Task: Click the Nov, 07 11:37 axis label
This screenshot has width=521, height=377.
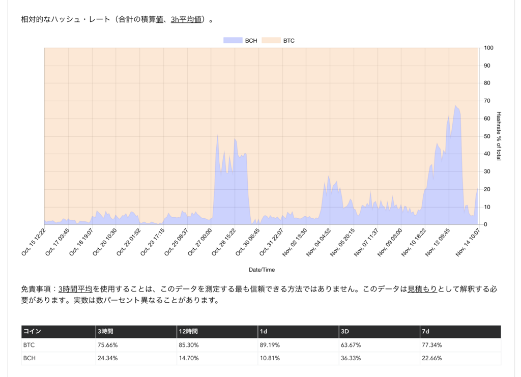Action: click(366, 242)
